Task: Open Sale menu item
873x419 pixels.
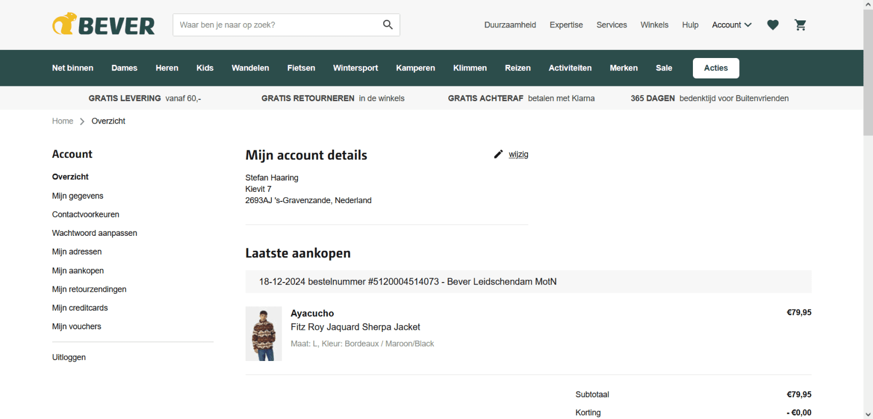Action: 664,68
